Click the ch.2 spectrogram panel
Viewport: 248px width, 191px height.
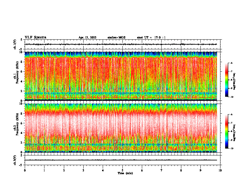[x=121, y=128]
